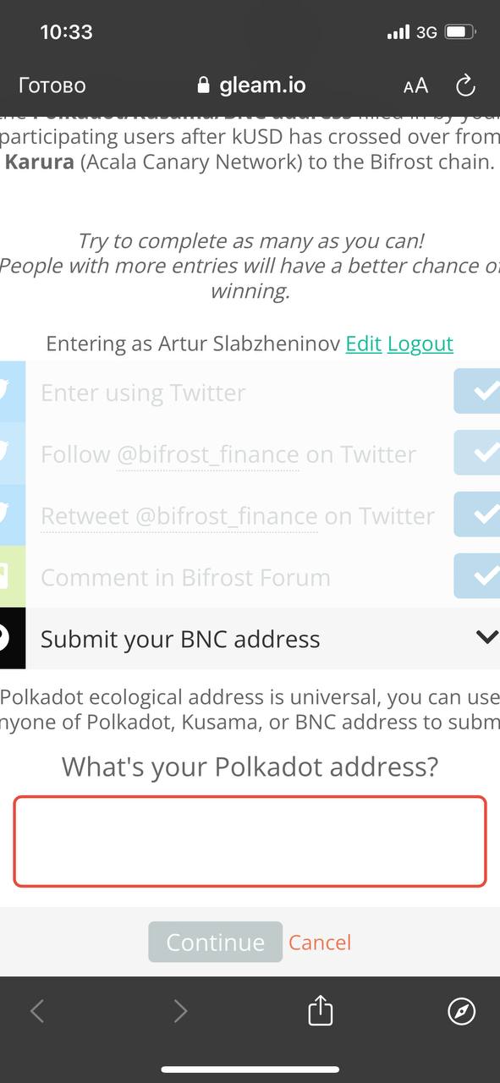Screen dimensions: 500x1083
Task: Toggle checkmark on Comment in Bifrost Forum
Action: pos(478,576)
